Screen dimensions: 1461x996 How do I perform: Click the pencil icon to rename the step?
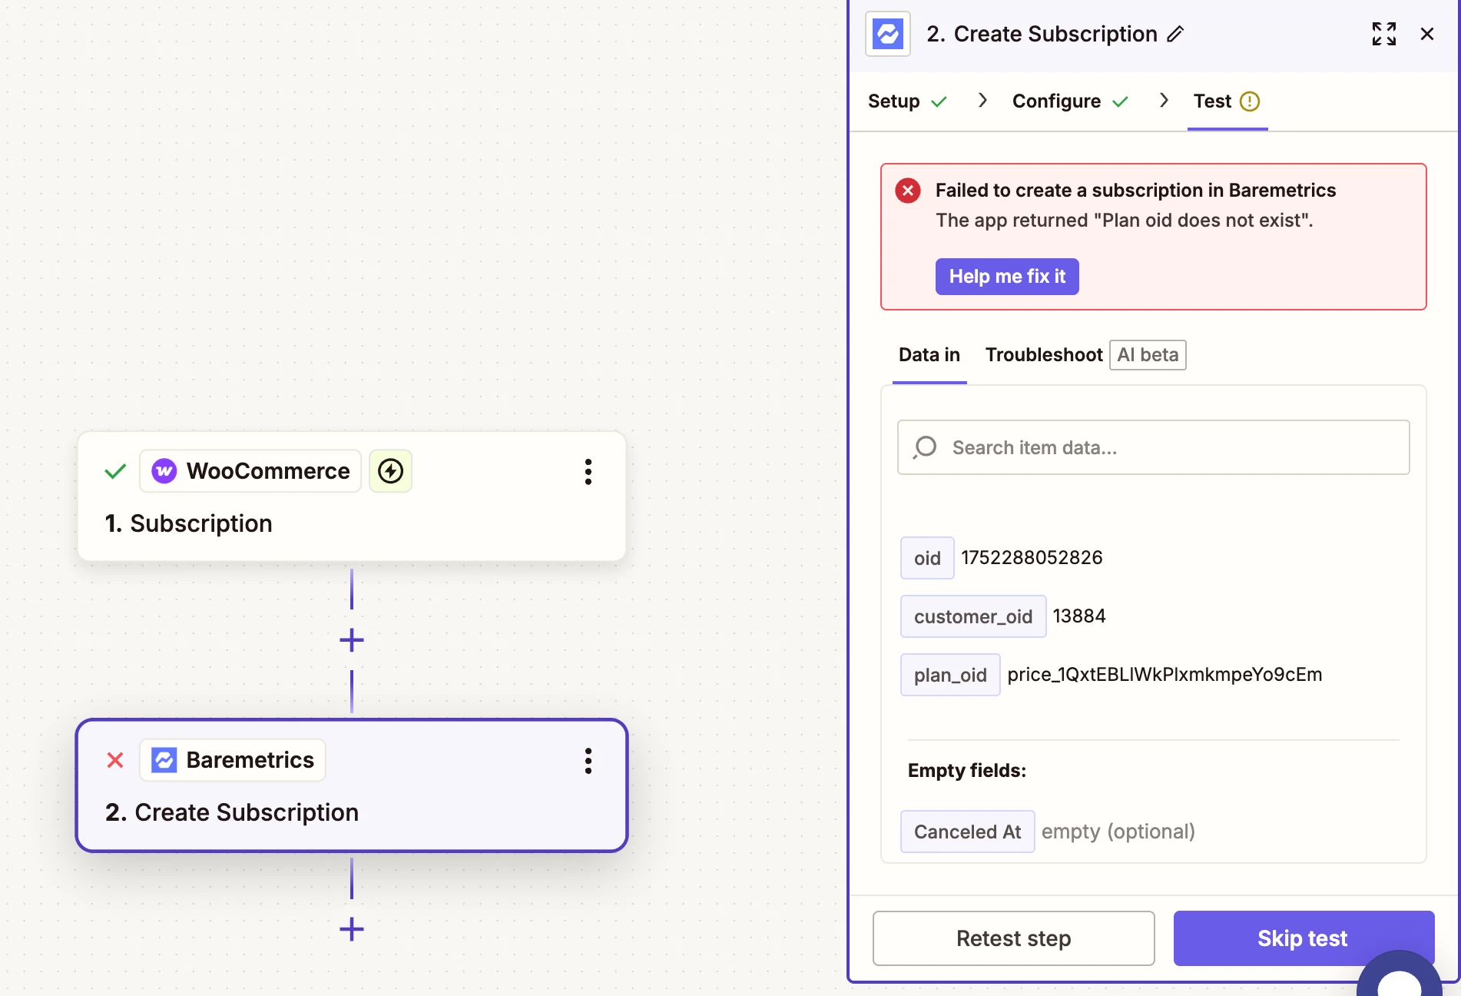pyautogui.click(x=1175, y=34)
